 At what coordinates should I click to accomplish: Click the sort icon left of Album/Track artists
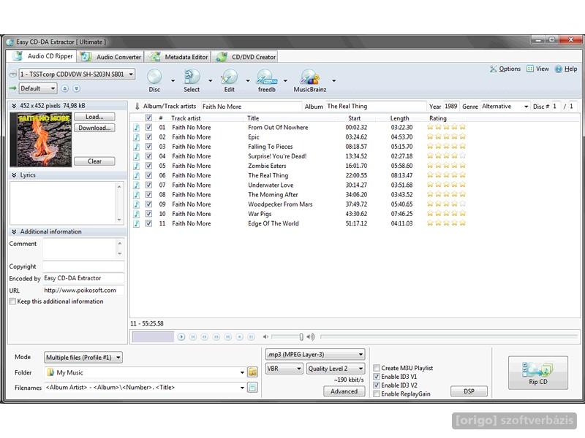137,107
